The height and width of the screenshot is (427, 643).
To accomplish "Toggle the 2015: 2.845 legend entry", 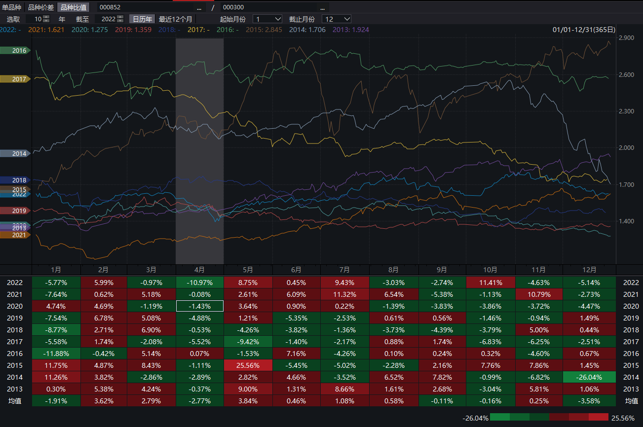I will [x=265, y=30].
